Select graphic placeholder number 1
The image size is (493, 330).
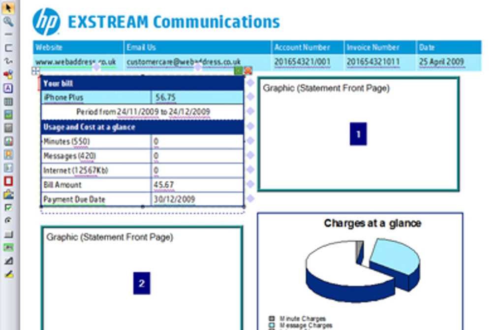358,134
